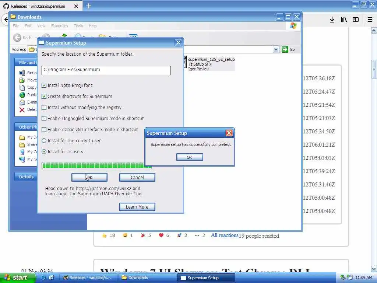
Task: Click laugh reaction with 1
Action: pyautogui.click(x=128, y=235)
